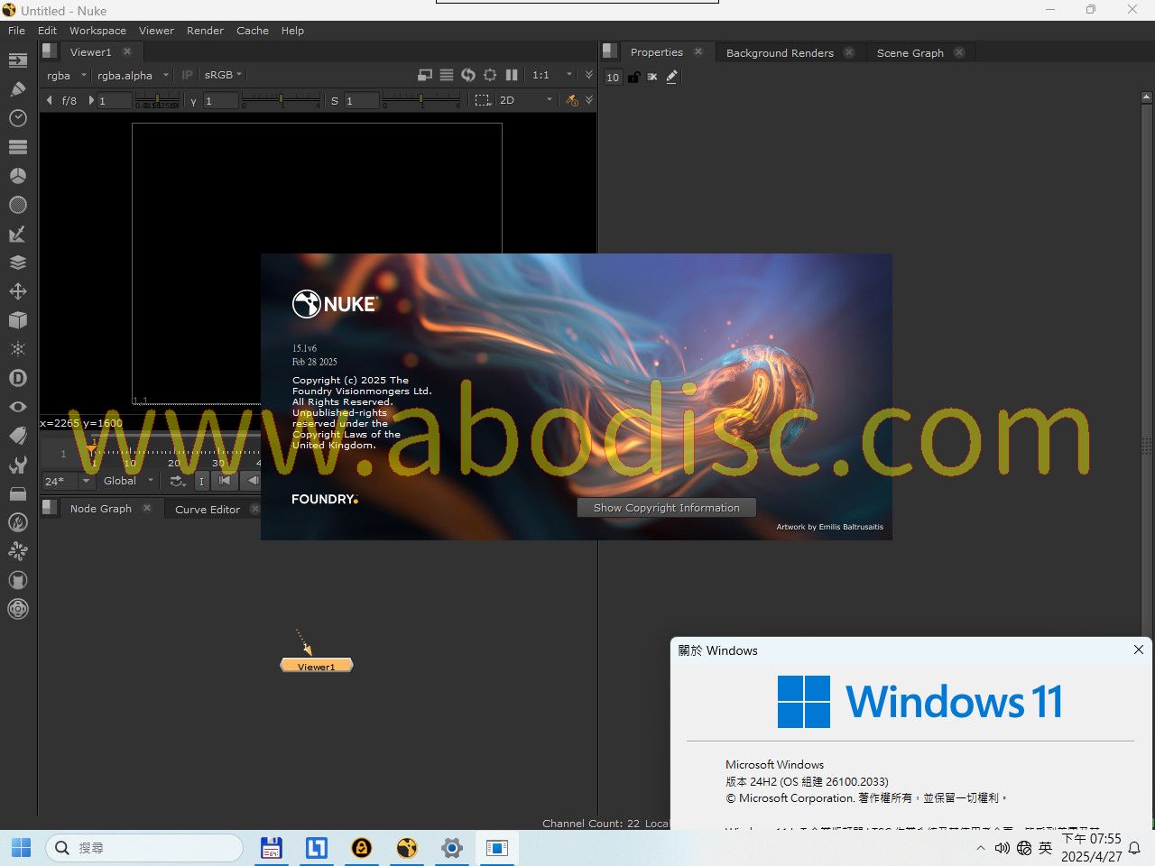Select the Viewer1 node in Node Graph
Image resolution: width=1155 pixels, height=866 pixels.
[316, 666]
